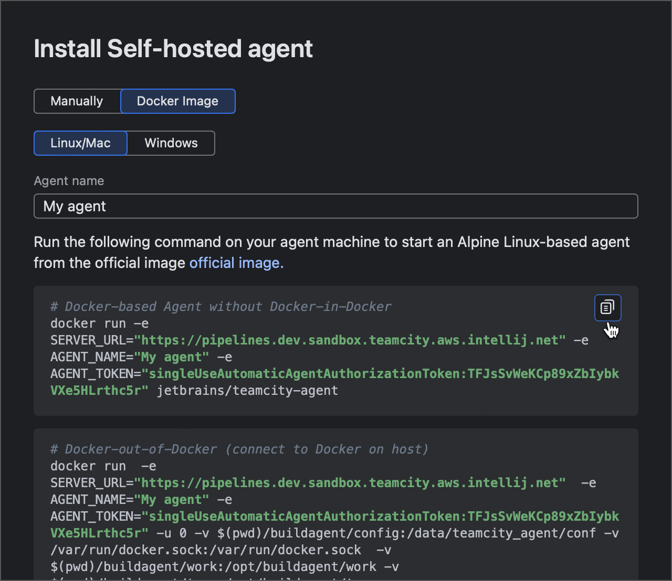Click the clipboard icon on the code block
Screen dimensions: 672x581
tap(607, 308)
